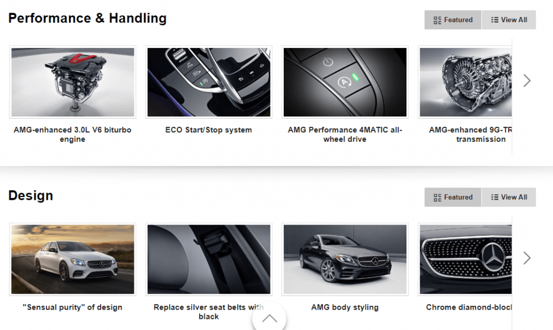Click 'AMG Performance 4MATIC all-wheel drive' caption
Image resolution: width=553 pixels, height=330 pixels.
pos(345,135)
